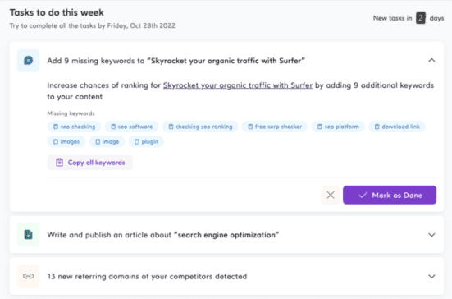Copy the 'checking seo ranking' keyword
This screenshot has height=299, width=452.
pos(200,126)
